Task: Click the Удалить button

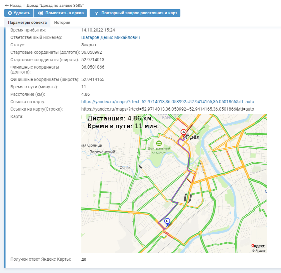Action: (x=19, y=13)
